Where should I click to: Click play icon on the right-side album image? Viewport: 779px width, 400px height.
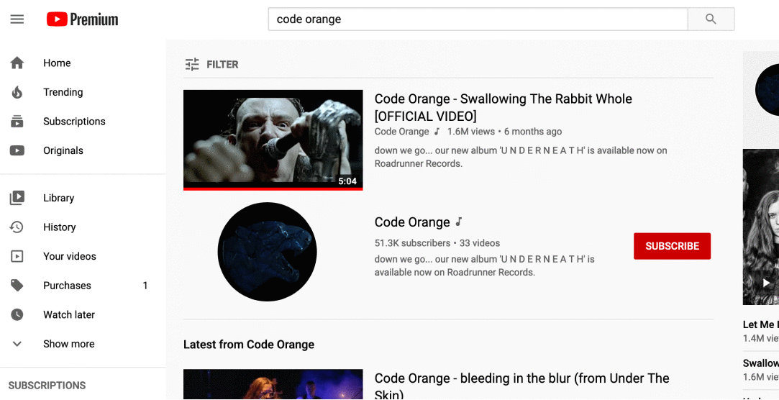pos(765,283)
